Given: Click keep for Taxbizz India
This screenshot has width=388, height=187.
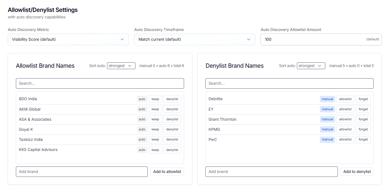Looking at the screenshot, I should (155, 139).
